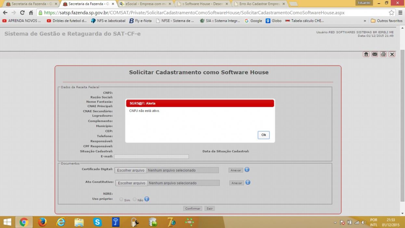405x228 pixels.
Task: Open APRENDA NOVOS bookmark
Action: pos(22,21)
